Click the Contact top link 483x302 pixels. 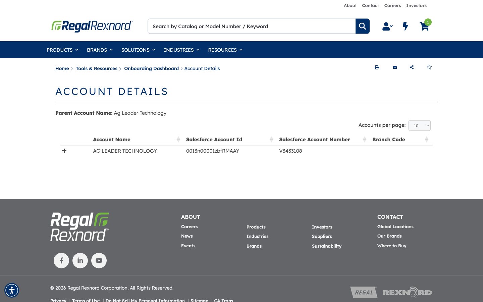click(370, 5)
